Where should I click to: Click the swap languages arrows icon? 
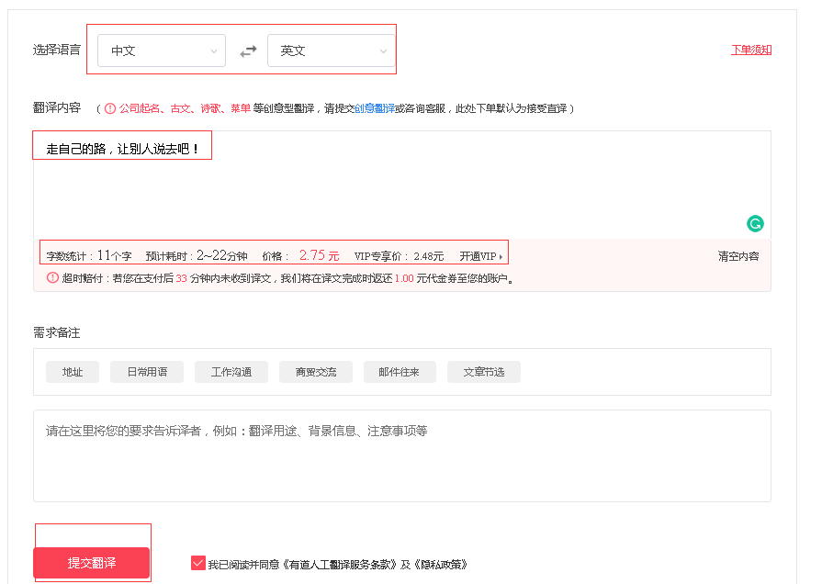248,51
